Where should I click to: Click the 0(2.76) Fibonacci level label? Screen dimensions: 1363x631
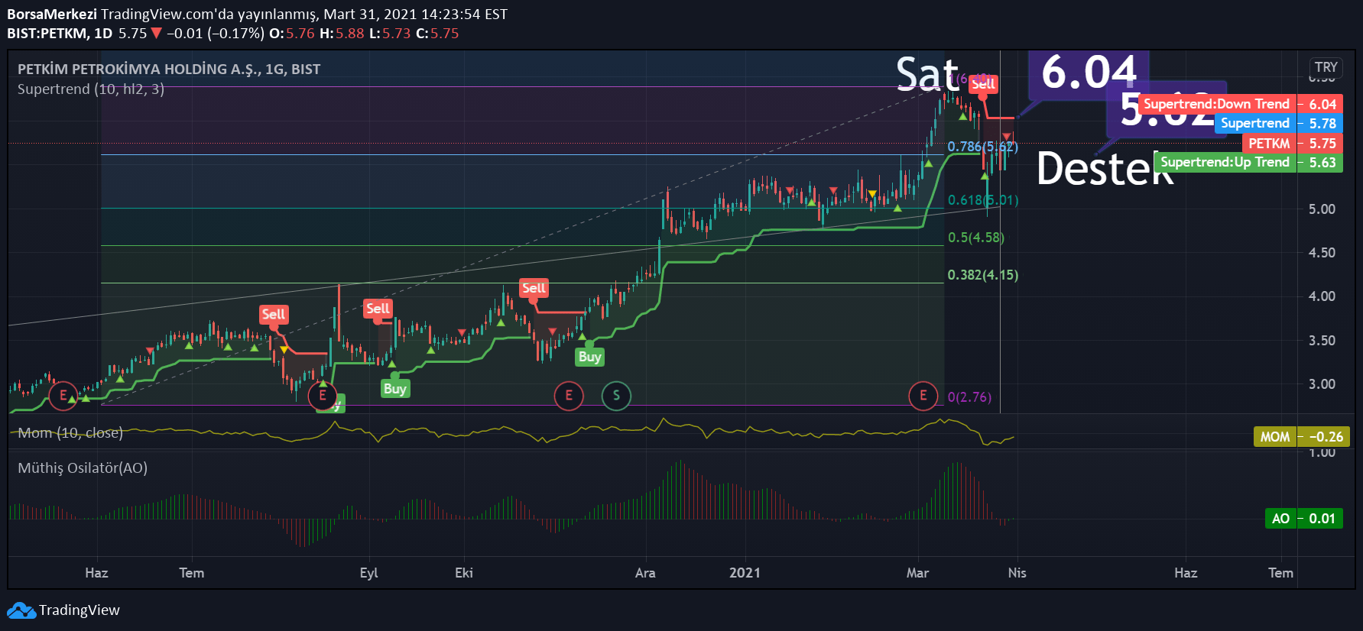coord(969,397)
